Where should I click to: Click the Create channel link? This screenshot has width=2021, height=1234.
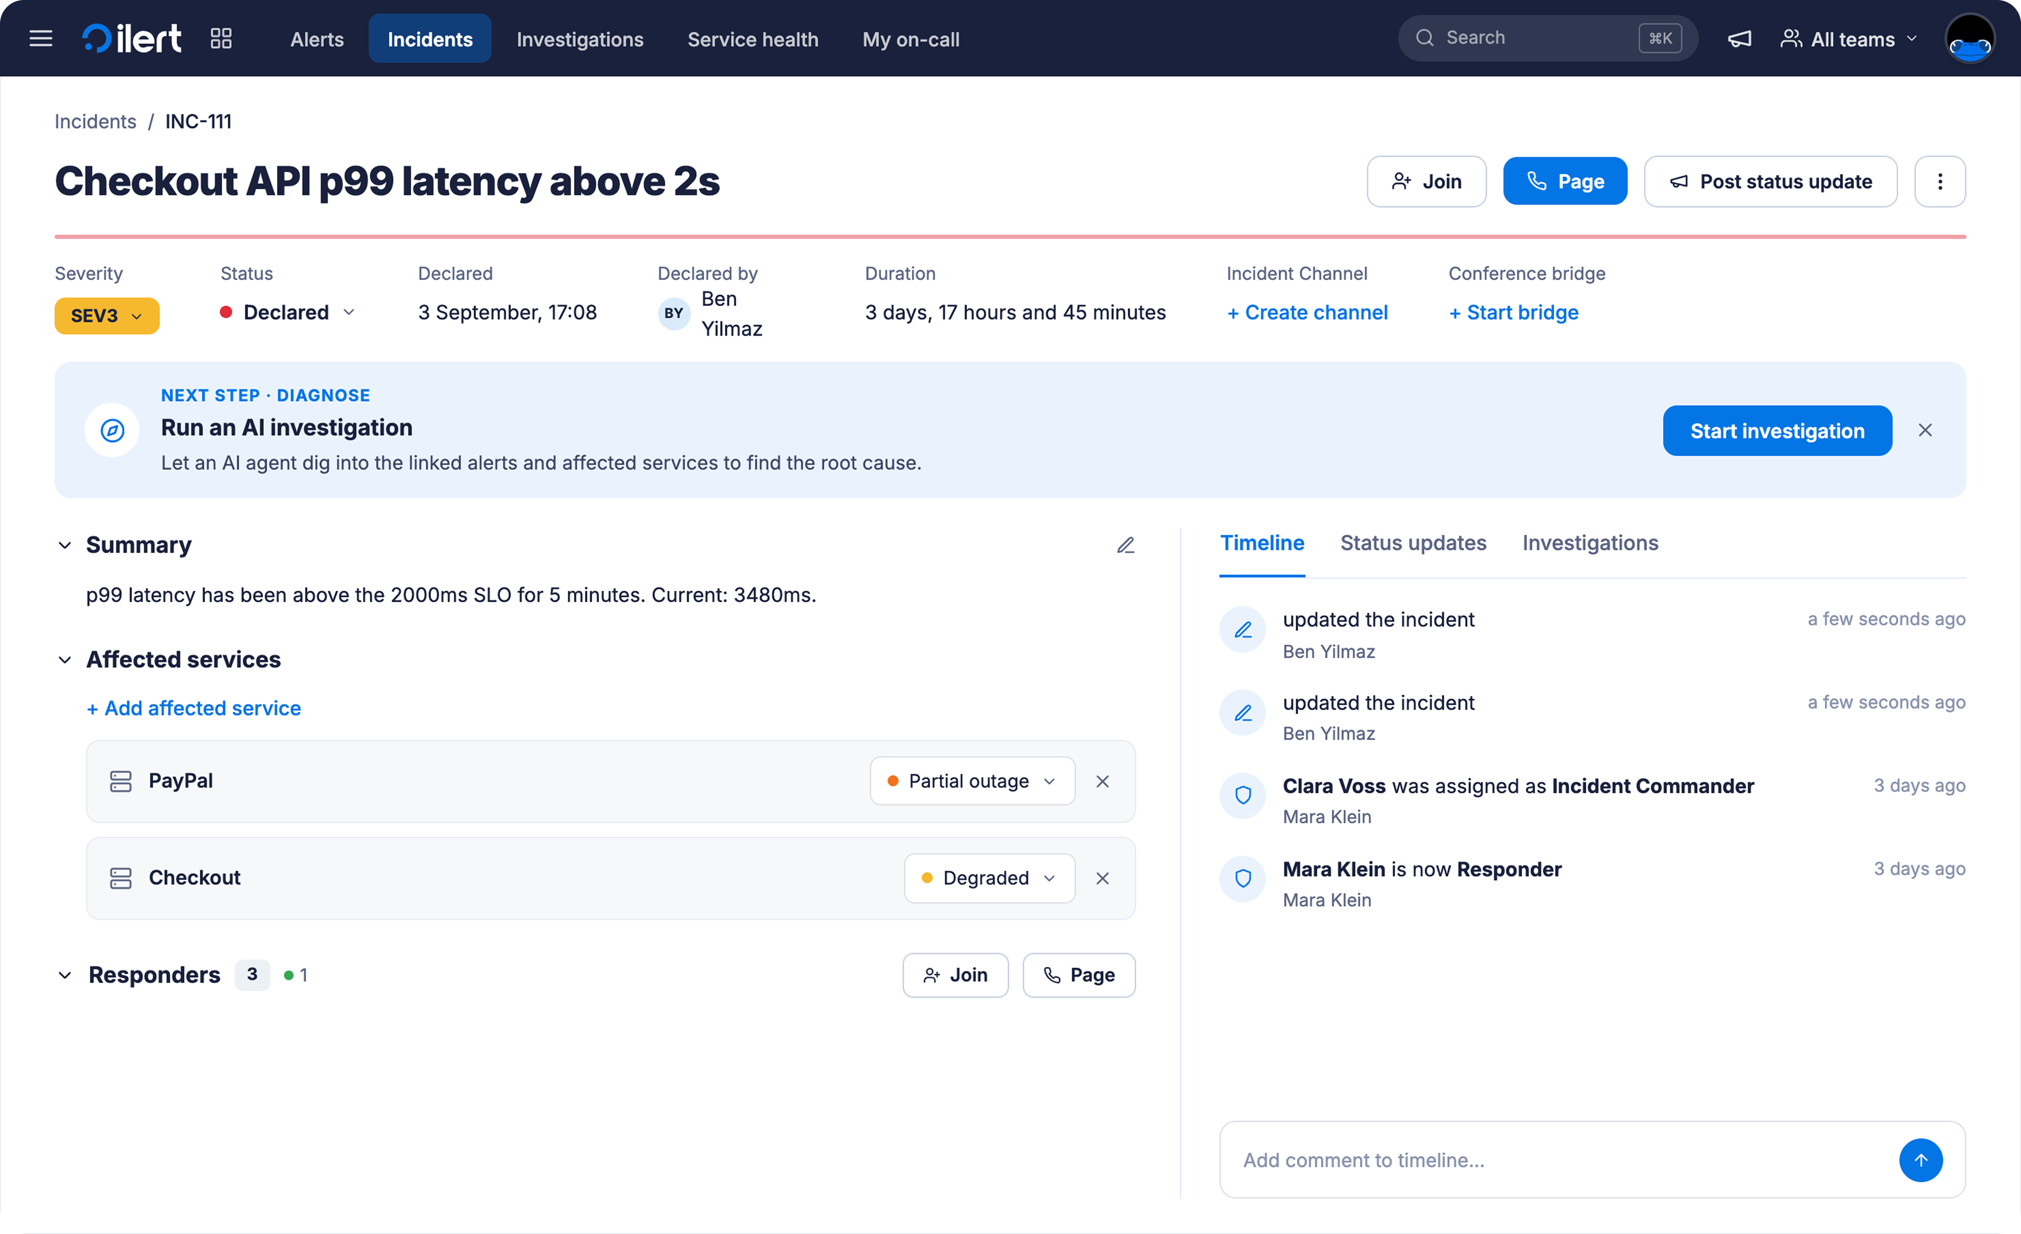[x=1306, y=312]
